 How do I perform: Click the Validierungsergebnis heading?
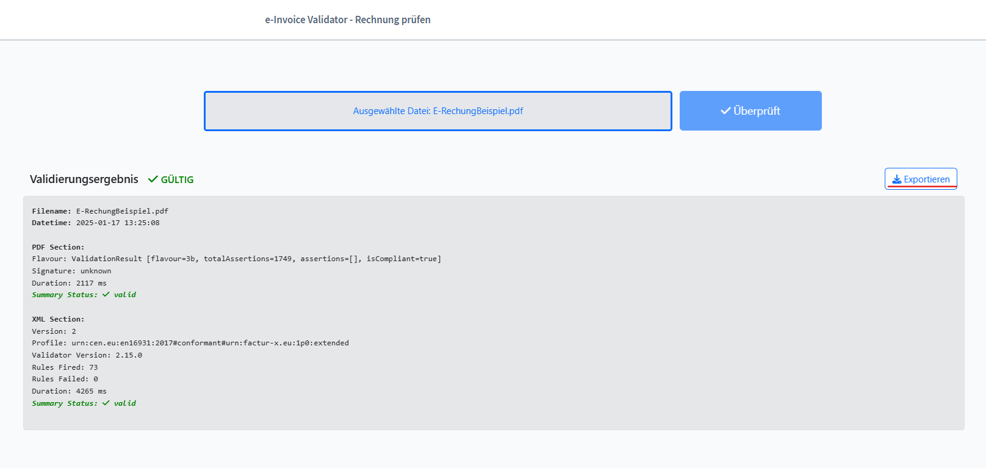[x=84, y=179]
